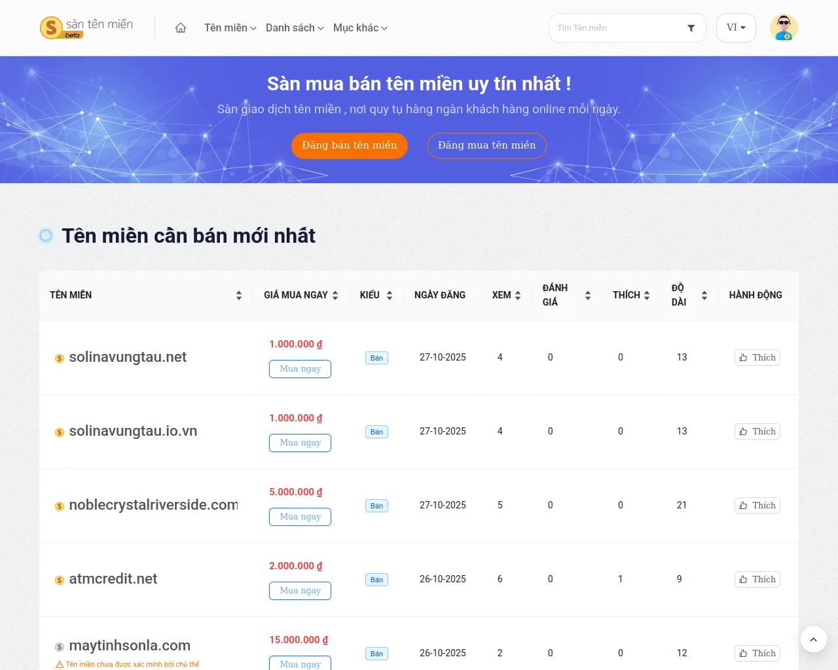Like maytinhsonla.com with Thích button
The image size is (838, 670).
[757, 653]
